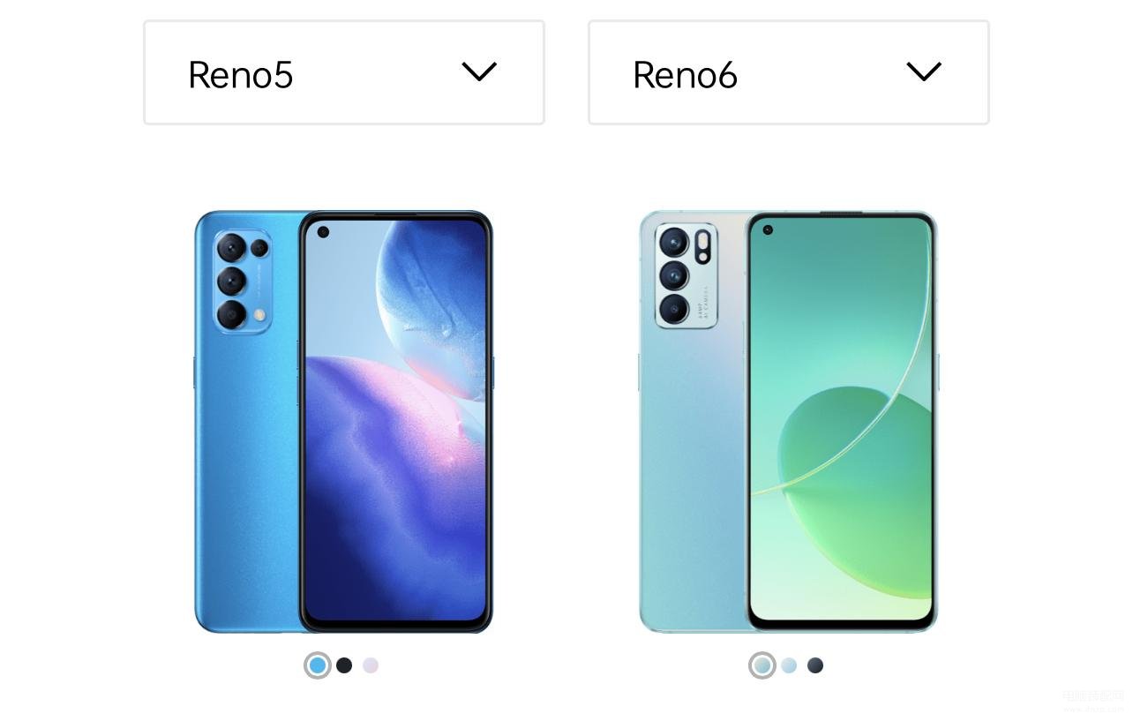Select the teal Reno6 color option
The height and width of the screenshot is (721, 1133).
pos(762,665)
